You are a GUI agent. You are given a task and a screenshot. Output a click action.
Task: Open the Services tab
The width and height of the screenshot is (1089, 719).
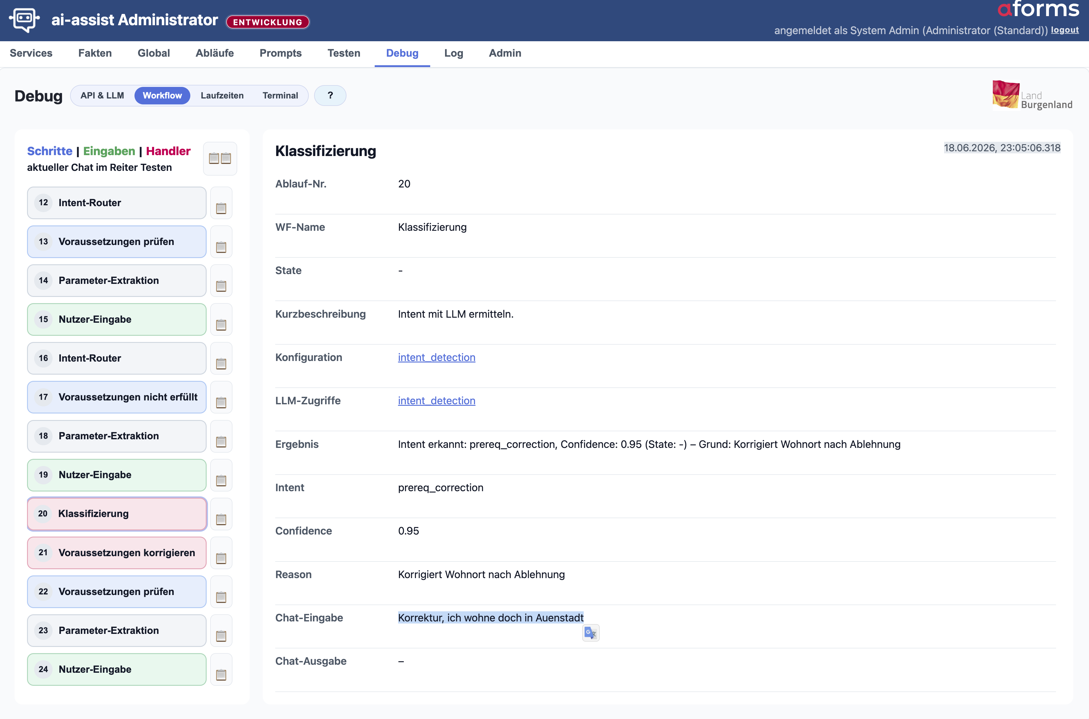pyautogui.click(x=31, y=53)
